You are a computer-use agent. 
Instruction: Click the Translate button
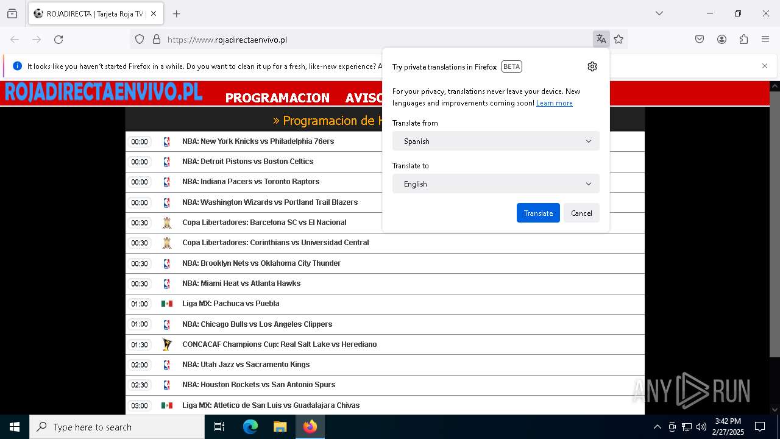(x=538, y=213)
